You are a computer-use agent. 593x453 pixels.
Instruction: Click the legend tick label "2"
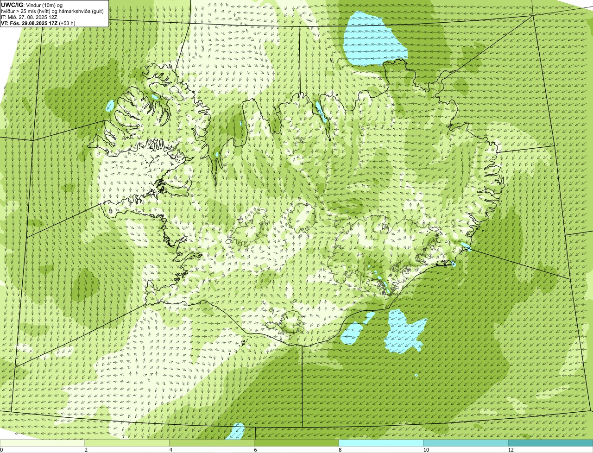click(x=86, y=450)
